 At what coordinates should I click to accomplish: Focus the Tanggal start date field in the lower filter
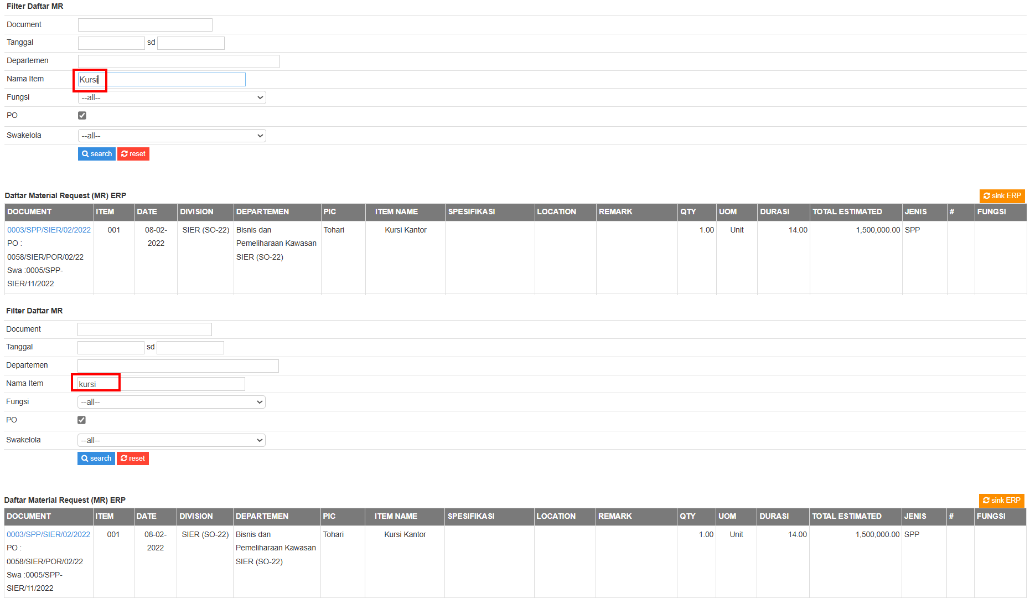111,348
